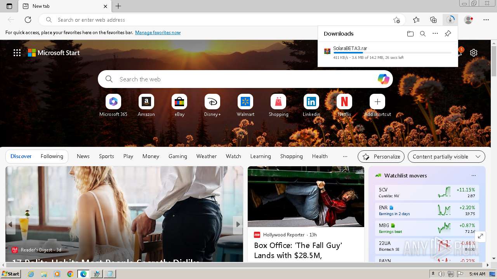Open the Play category
The height and width of the screenshot is (279, 497).
pyautogui.click(x=128, y=156)
